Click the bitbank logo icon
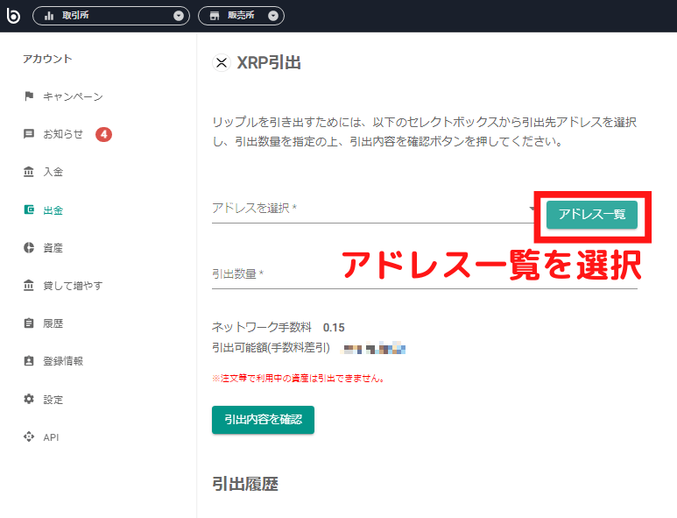This screenshot has width=677, height=518. click(13, 16)
